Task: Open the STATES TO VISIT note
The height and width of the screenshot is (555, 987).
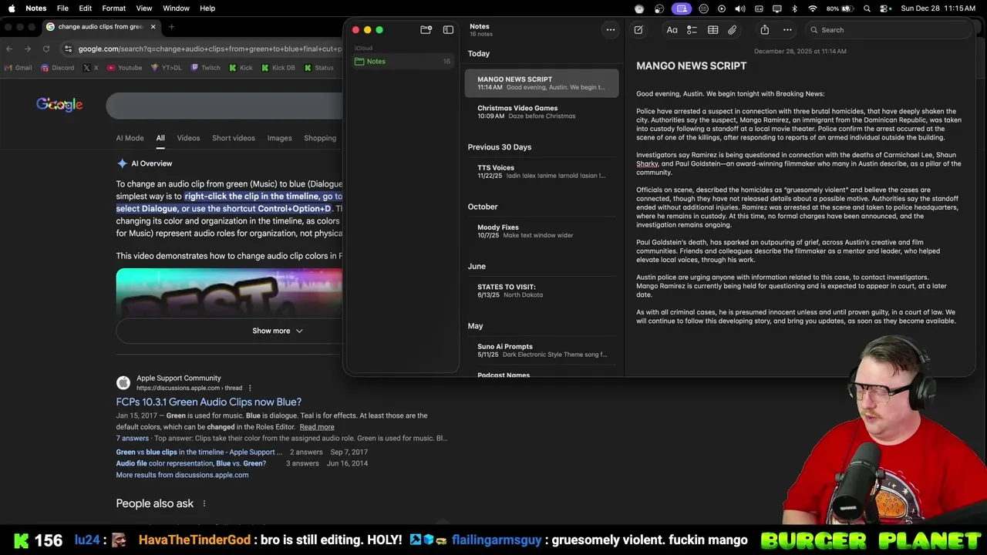Action: pos(541,291)
